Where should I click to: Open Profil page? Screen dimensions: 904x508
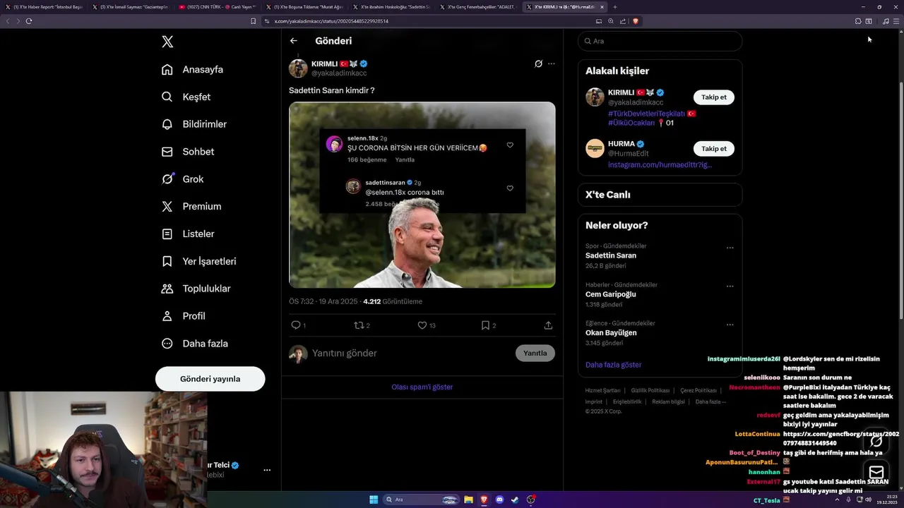pos(183,316)
